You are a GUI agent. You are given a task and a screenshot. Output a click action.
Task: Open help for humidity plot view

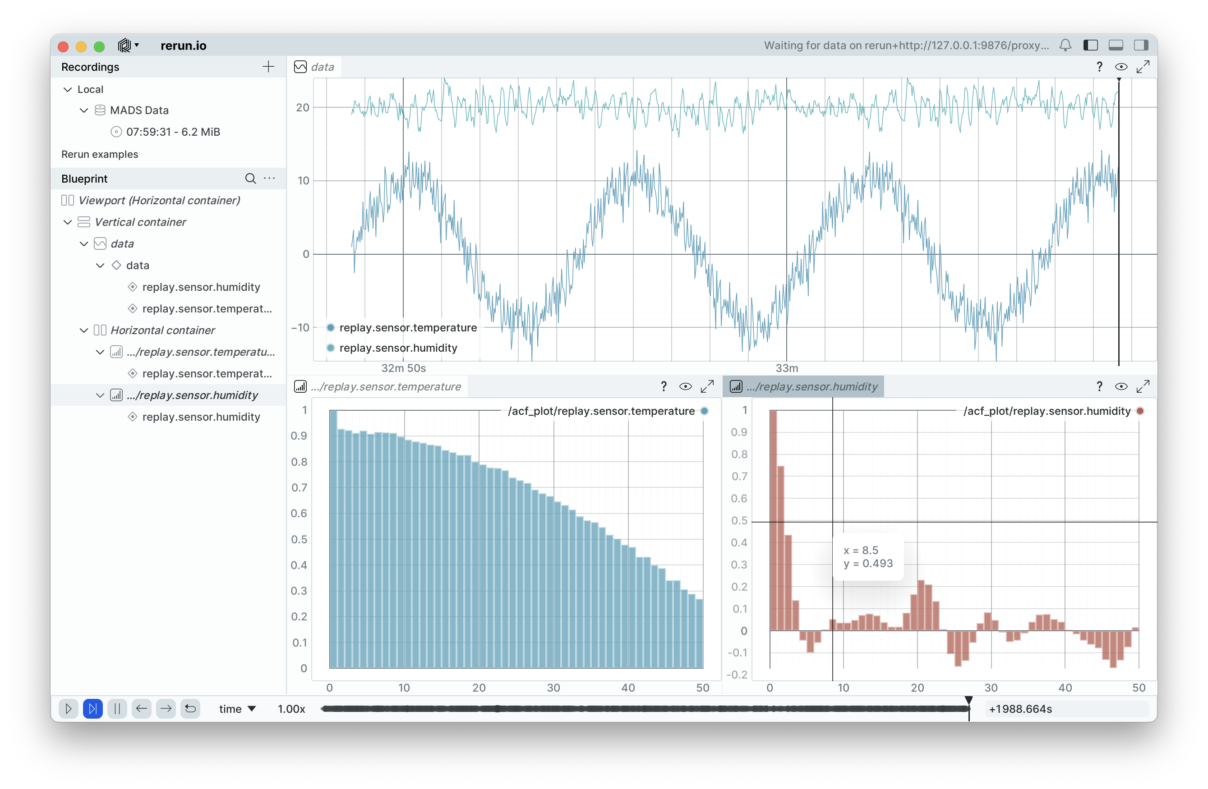click(1099, 387)
